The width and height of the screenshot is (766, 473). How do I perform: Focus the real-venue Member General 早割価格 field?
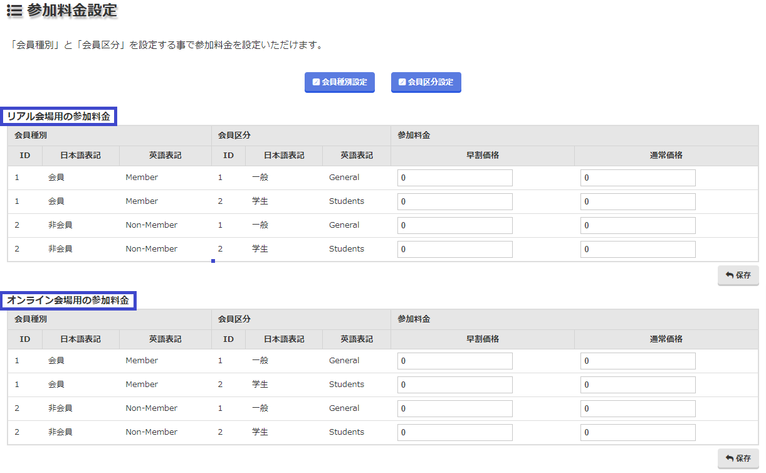pyautogui.click(x=454, y=178)
